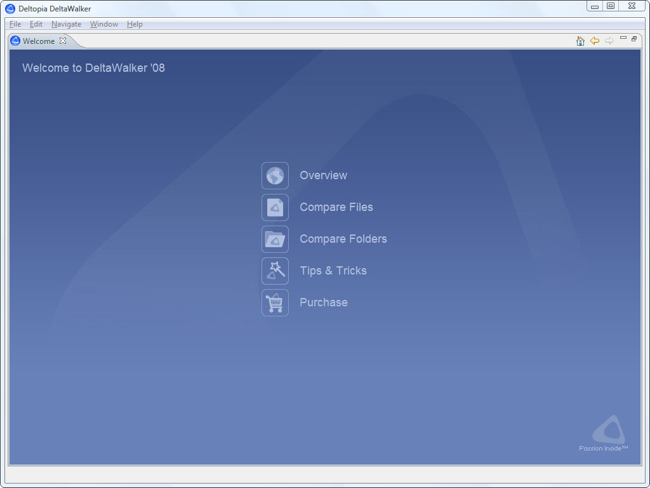Click the Purchase shopping cart icon

tap(275, 302)
